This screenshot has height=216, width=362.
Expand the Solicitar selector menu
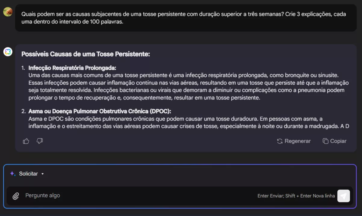pos(29,173)
